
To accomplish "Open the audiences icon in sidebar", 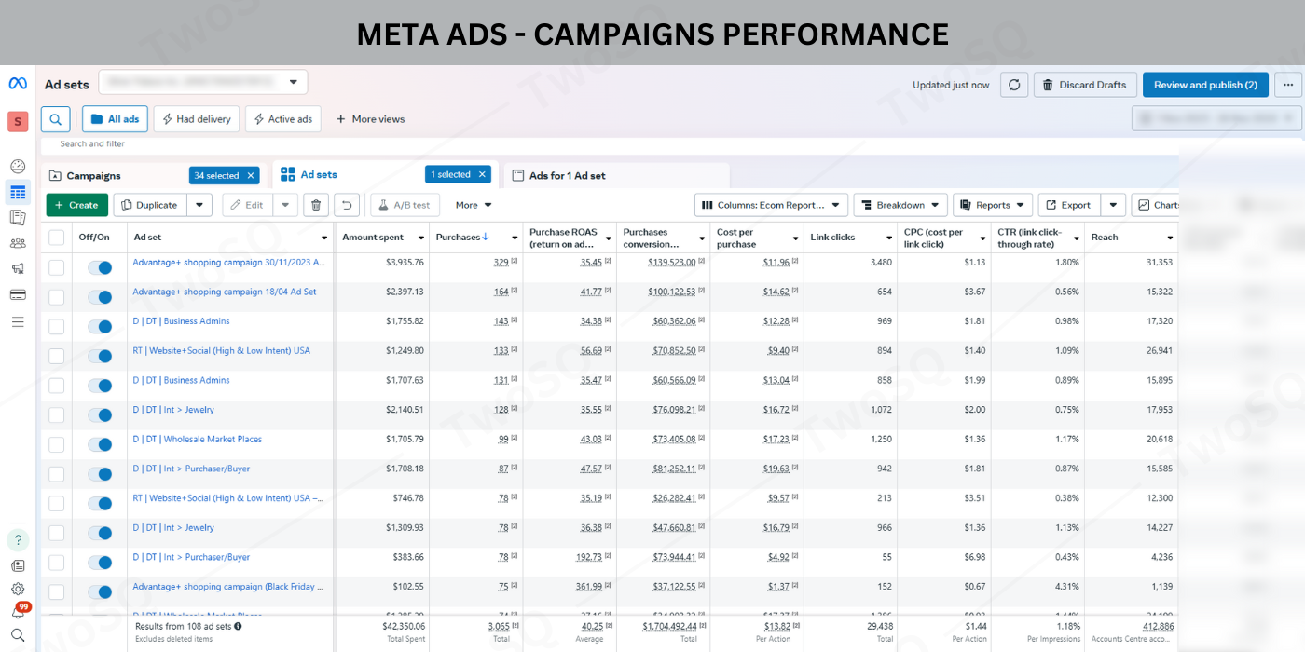I will [x=18, y=243].
